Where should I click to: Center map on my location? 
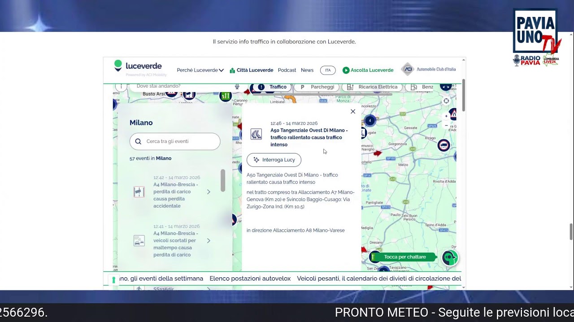click(x=446, y=101)
